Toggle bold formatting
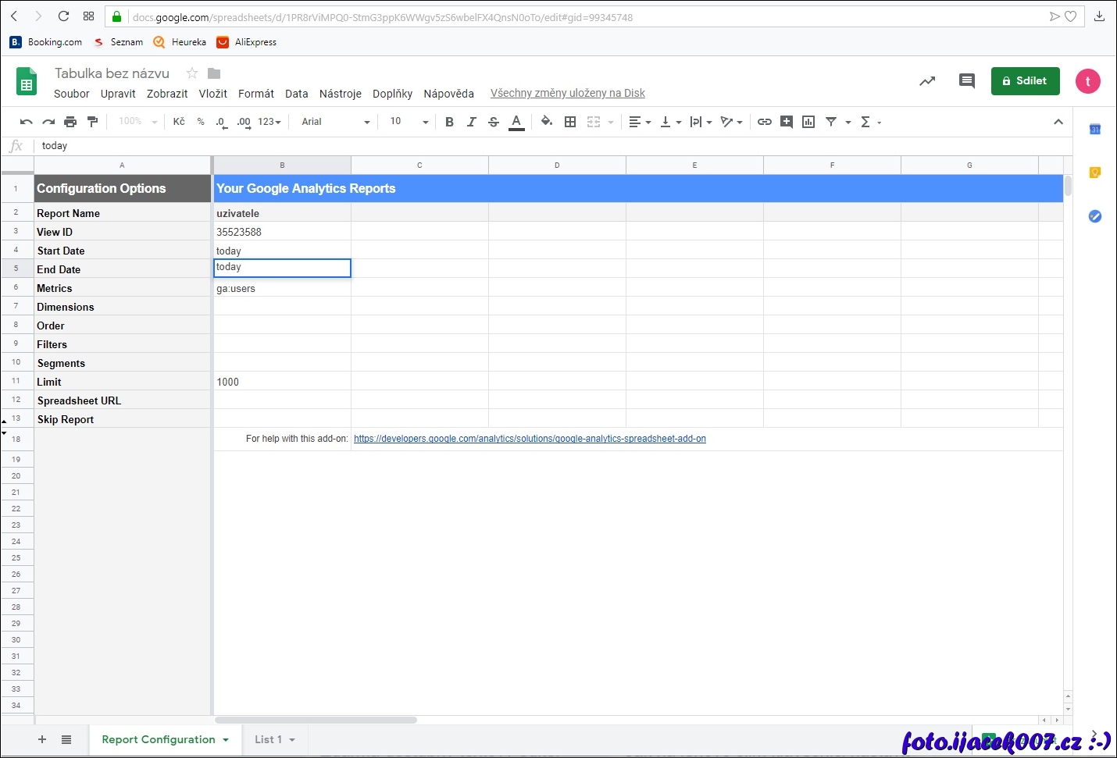Viewport: 1117px width, 758px height. tap(449, 122)
